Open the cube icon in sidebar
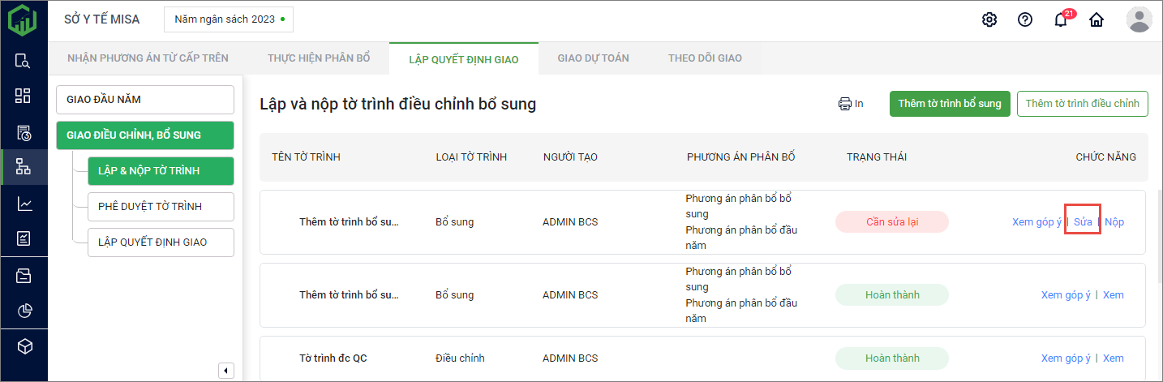 tap(24, 346)
